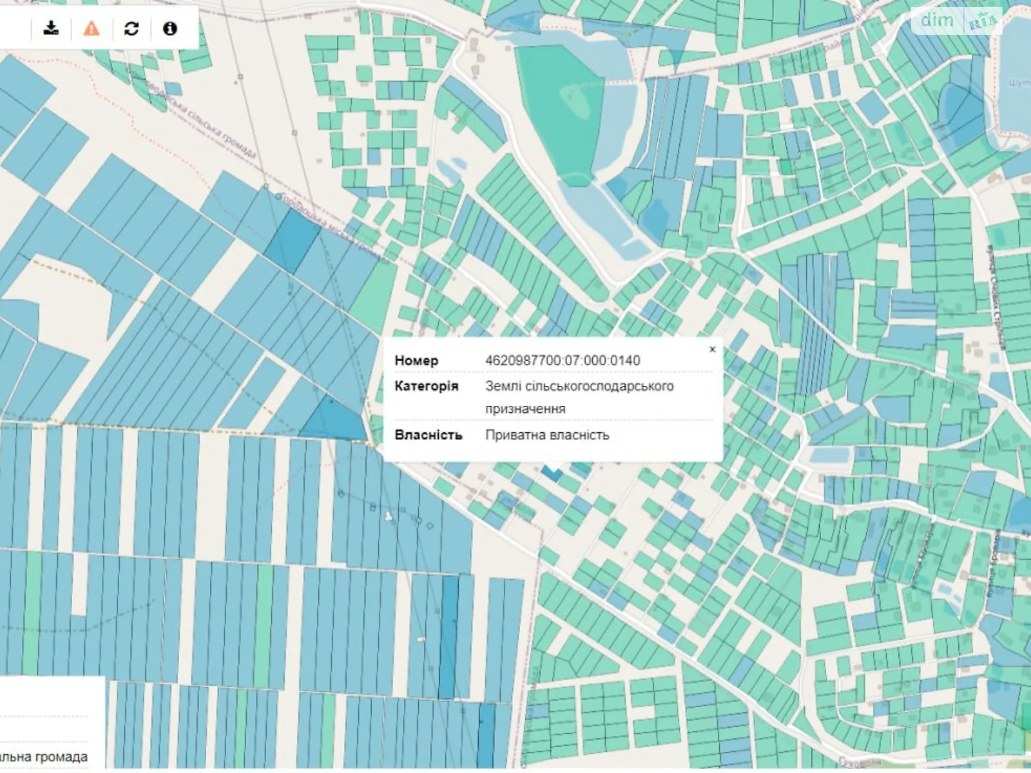Click the Власність label in the popup
This screenshot has width=1031, height=773.
coord(428,435)
